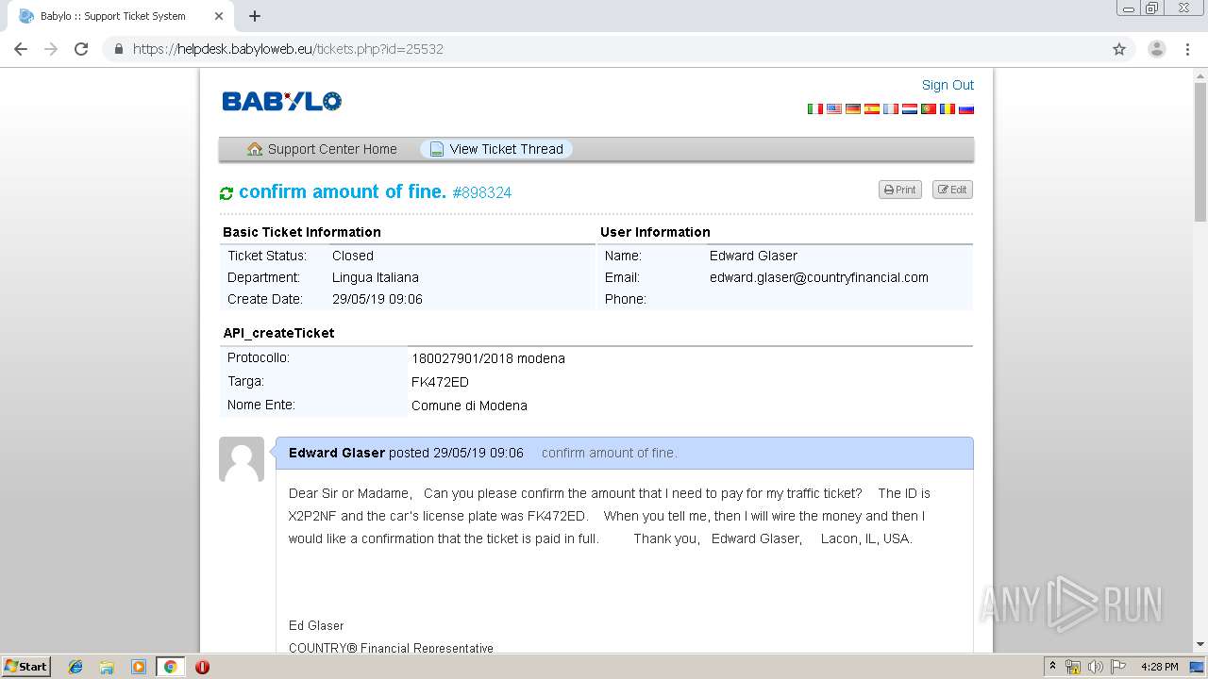This screenshot has height=679, width=1208.
Task: Edit the ticket
Action: pyautogui.click(x=952, y=190)
